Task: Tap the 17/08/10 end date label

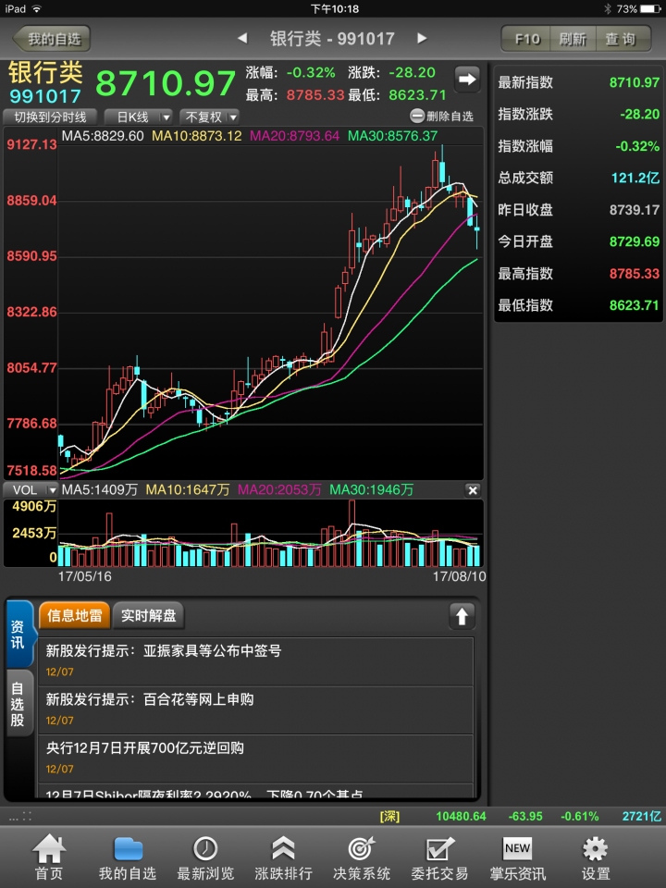Action: click(x=459, y=576)
